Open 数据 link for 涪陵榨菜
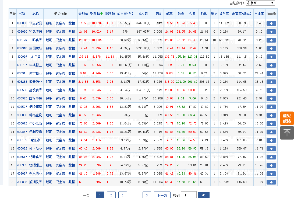Viewport: 308px width, 198px height. tap(72, 107)
